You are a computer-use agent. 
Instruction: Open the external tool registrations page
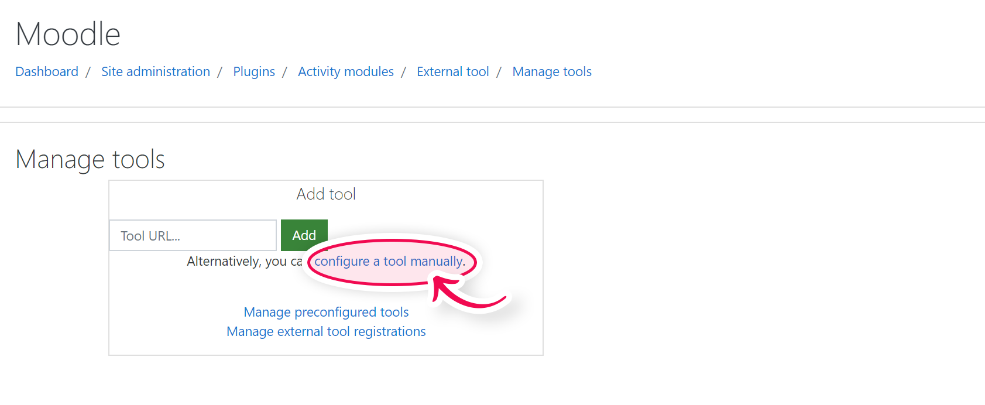(325, 331)
